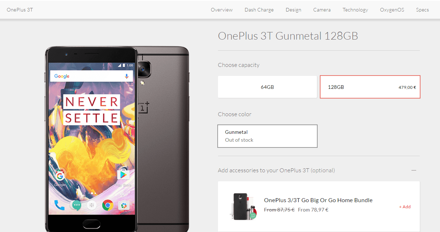Click the OnePlus 3T header title
The image size is (440, 232).
tap(19, 10)
